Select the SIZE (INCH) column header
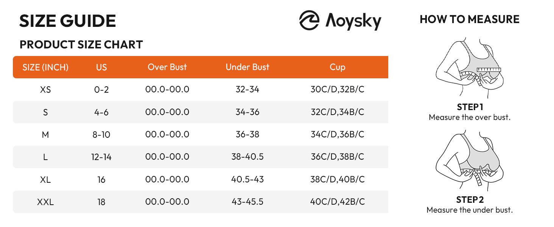The height and width of the screenshot is (227, 554). (x=45, y=67)
